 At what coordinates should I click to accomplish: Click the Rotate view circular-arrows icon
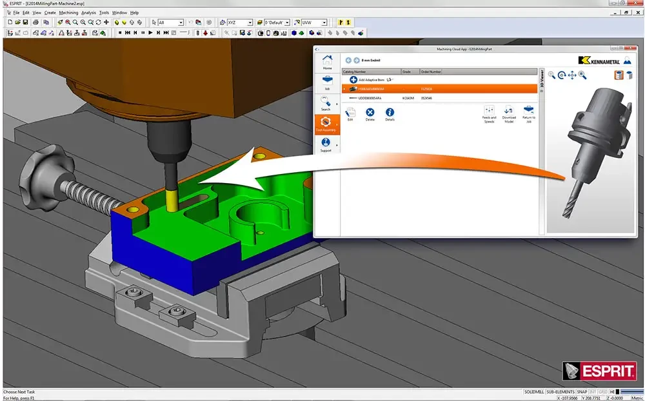[98, 22]
